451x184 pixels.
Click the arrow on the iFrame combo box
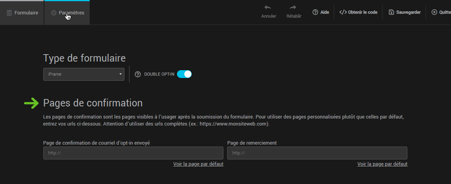pyautogui.click(x=121, y=74)
